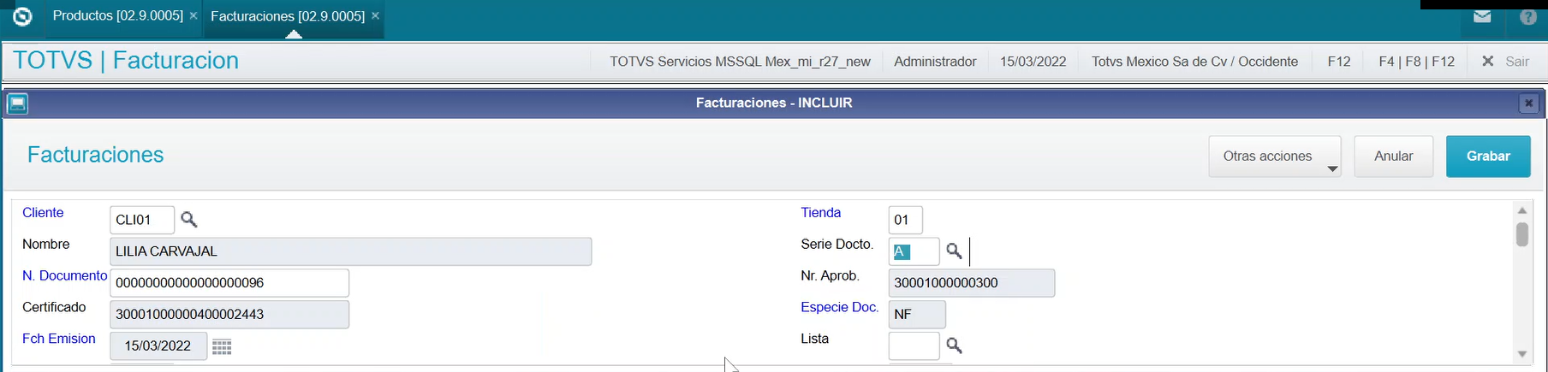Click the Tienda field containing 01
Viewport: 1548px width, 372px height.
tap(905, 220)
